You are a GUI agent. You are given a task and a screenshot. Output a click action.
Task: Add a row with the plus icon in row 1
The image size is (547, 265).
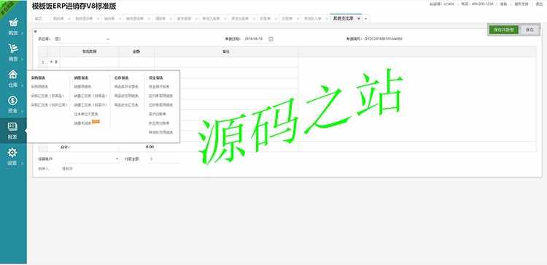click(x=51, y=62)
